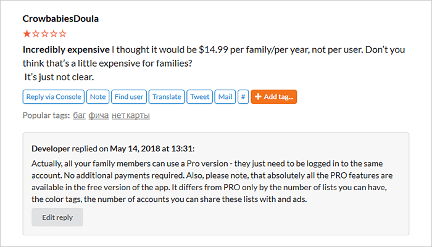The image size is (432, 247).
Task: Add a Note to this review
Action: click(x=98, y=97)
